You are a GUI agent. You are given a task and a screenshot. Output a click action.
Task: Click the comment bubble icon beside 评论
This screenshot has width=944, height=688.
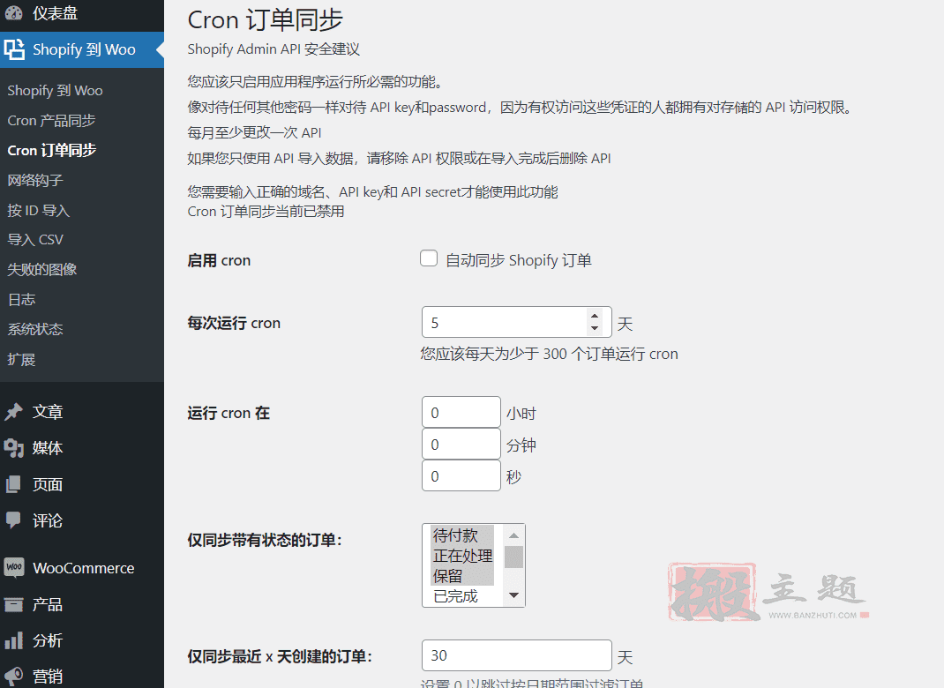[13, 520]
